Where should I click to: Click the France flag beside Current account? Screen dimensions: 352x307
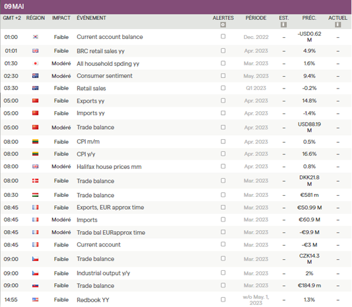pyautogui.click(x=35, y=245)
